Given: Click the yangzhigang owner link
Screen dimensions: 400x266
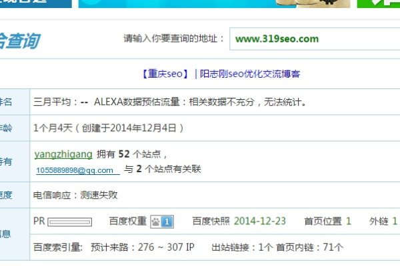Looking at the screenshot, I should tap(63, 154).
